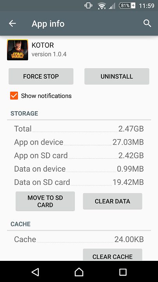The height and width of the screenshot is (282, 158).
Task: Tap the cellular signal strength icon
Action: (112, 6)
